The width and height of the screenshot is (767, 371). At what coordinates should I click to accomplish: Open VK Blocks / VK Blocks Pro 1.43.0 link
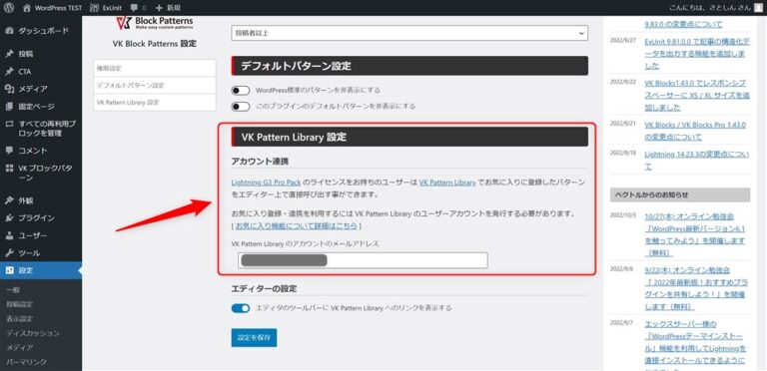[695, 132]
